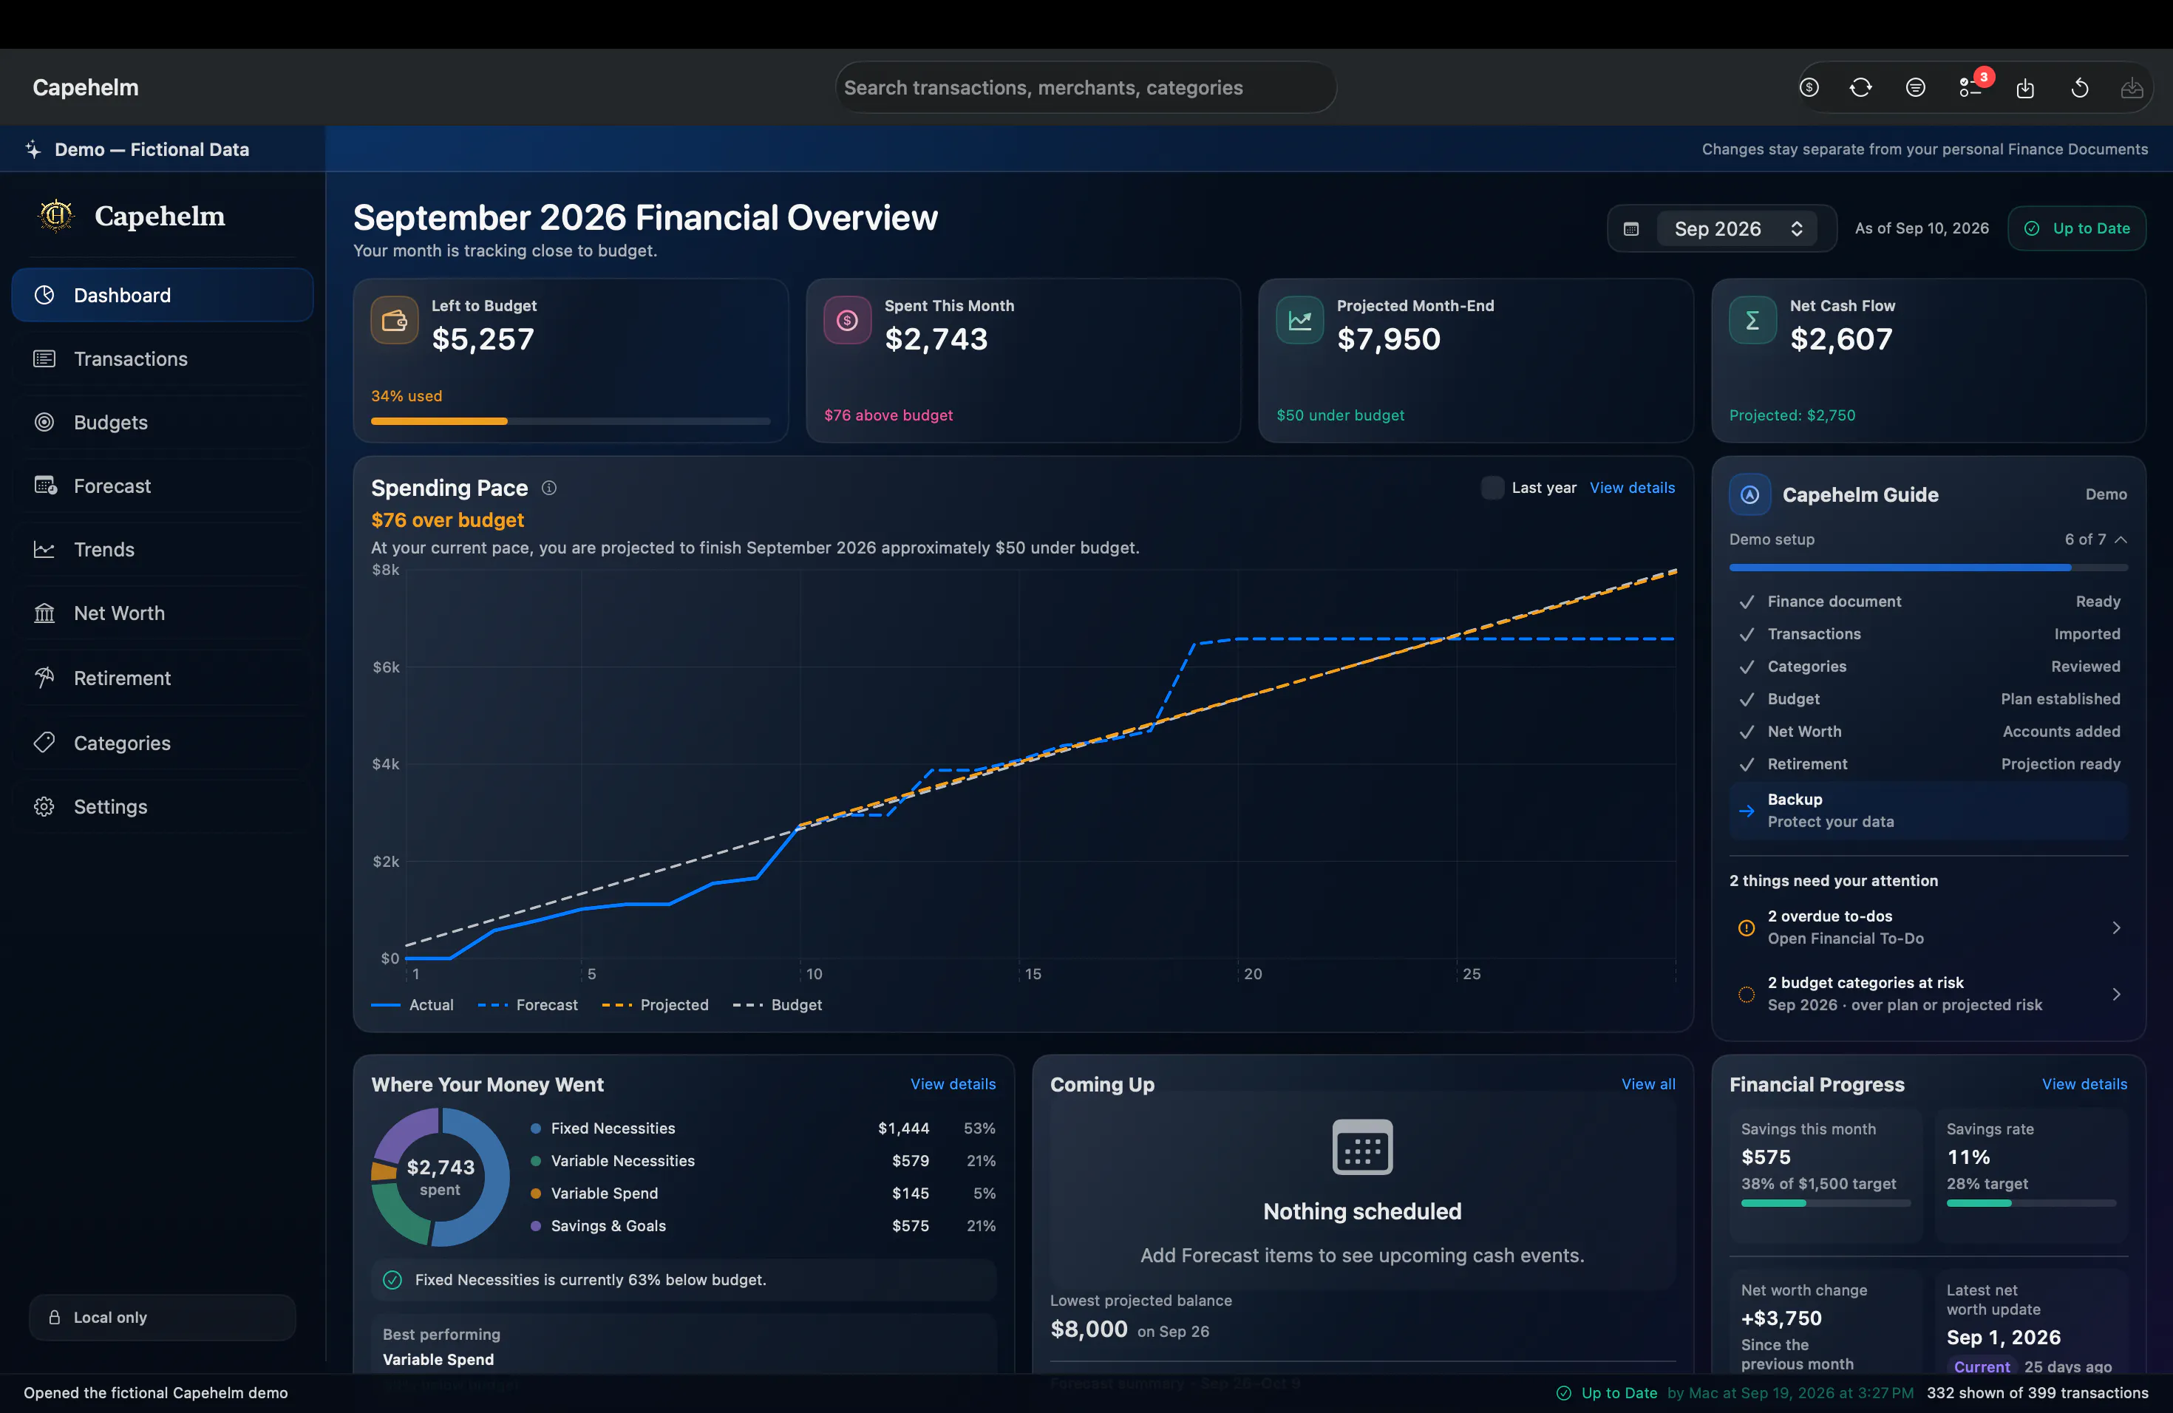Enable the Last year checkbox
Image resolution: width=2173 pixels, height=1413 pixels.
click(1492, 488)
